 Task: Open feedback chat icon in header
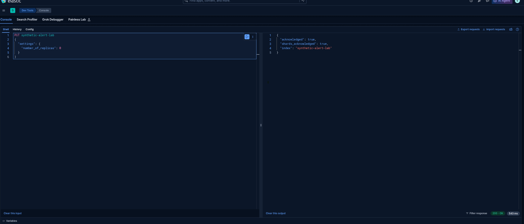coord(487,1)
